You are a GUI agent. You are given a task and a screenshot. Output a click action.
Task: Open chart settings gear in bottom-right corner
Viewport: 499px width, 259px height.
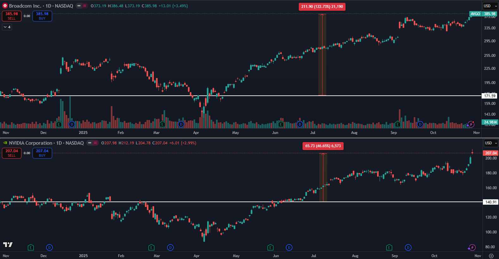pos(491,256)
